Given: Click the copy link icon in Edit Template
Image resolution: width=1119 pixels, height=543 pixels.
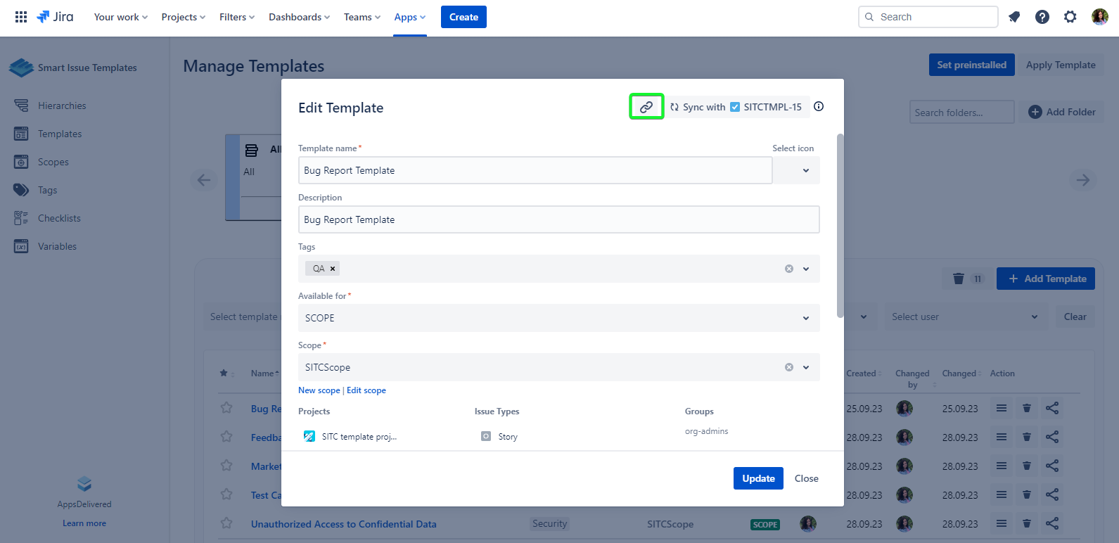Looking at the screenshot, I should coord(646,107).
